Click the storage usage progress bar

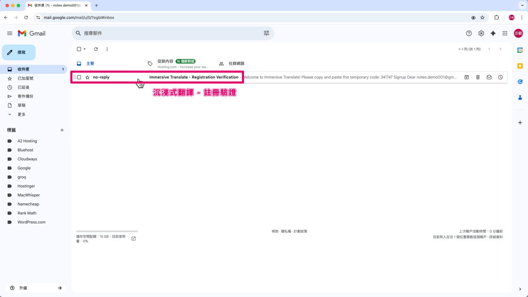click(107, 231)
